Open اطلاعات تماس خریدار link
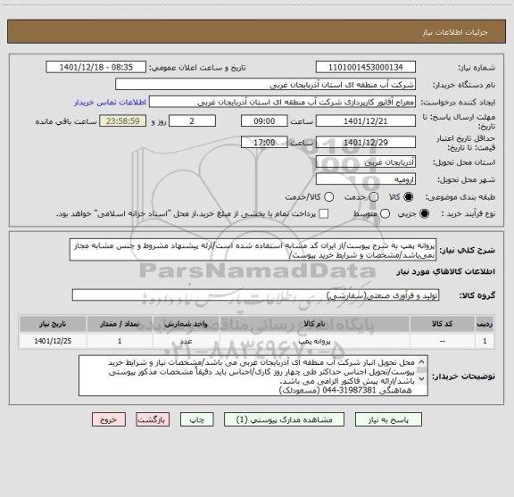This screenshot has width=514, height=497. [x=110, y=103]
